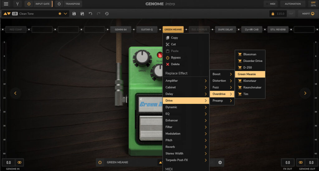Image resolution: width=319 pixels, height=171 pixels.
Task: Select the GREEN MEANIE chain slot
Action: click(173, 30)
